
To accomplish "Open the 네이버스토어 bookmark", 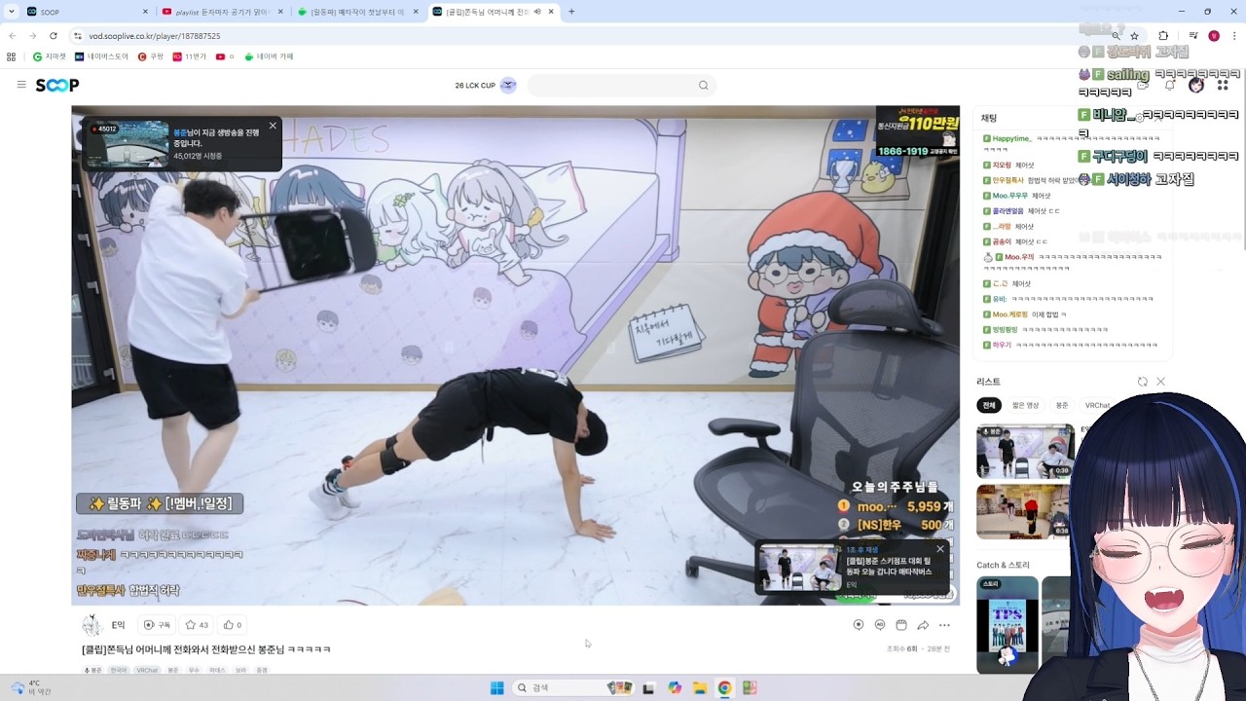I will (101, 56).
